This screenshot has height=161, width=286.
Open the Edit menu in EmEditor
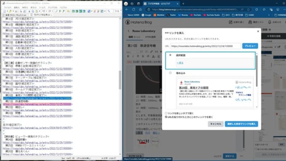tap(17, 7)
